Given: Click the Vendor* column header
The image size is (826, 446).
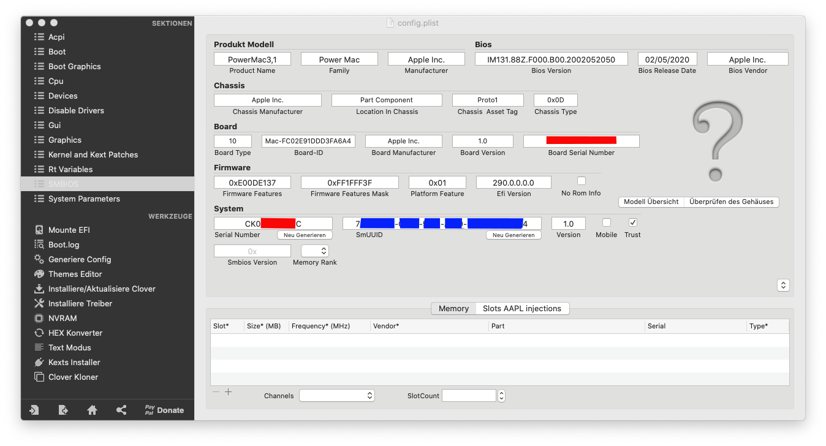Looking at the screenshot, I should pos(429,326).
